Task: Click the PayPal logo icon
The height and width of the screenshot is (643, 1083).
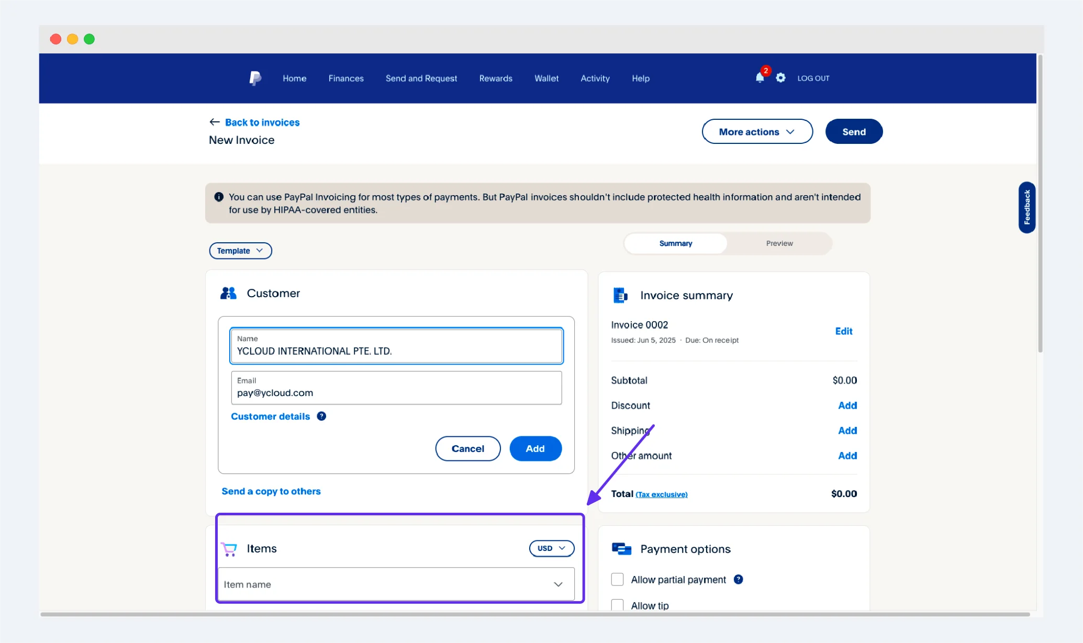Action: tap(255, 78)
